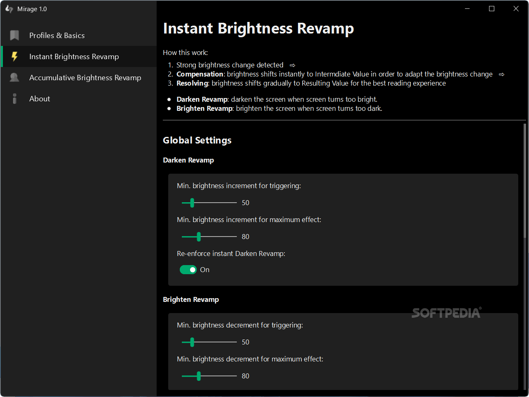Screen dimensions: 529x397
Task: Select the Instant Brightness Revamp lightning bolt icon
Action: tap(15, 57)
